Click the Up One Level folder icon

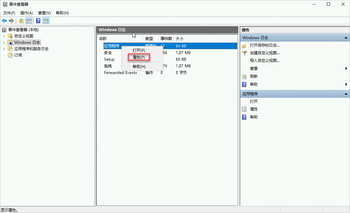click(21, 21)
